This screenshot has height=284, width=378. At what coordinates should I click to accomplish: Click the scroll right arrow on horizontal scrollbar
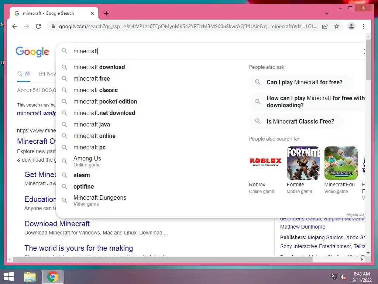362,259
